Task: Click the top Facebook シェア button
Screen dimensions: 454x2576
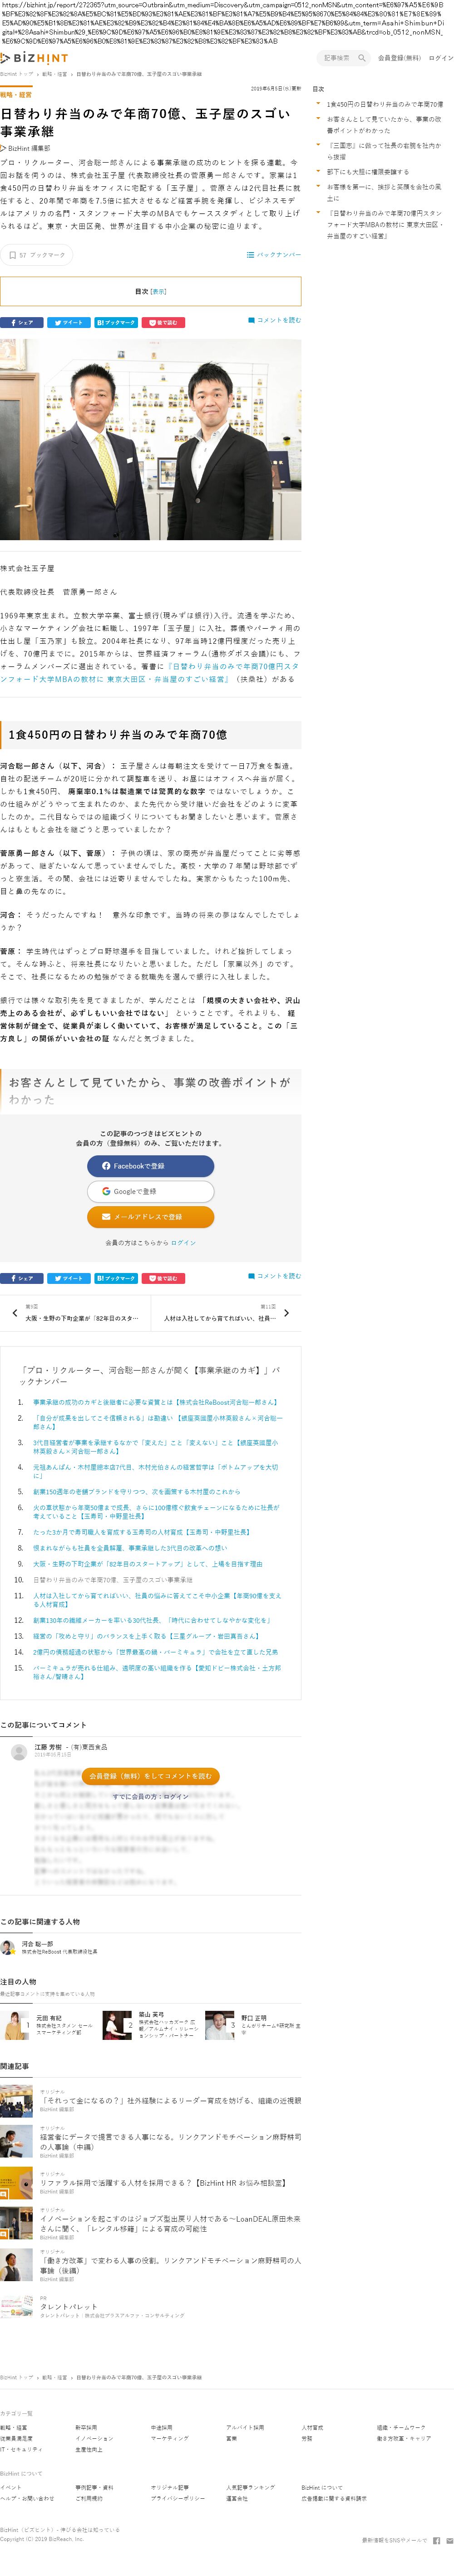Action: coord(22,323)
